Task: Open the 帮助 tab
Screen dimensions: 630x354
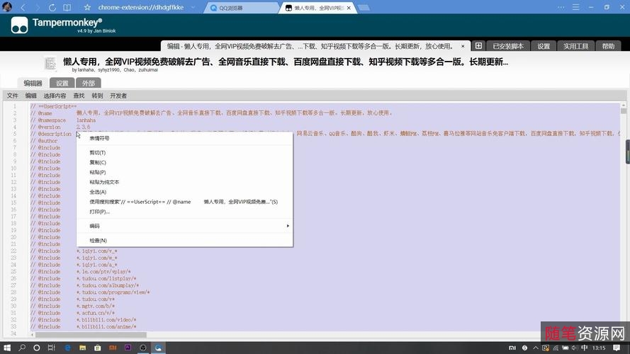Action: coord(608,46)
